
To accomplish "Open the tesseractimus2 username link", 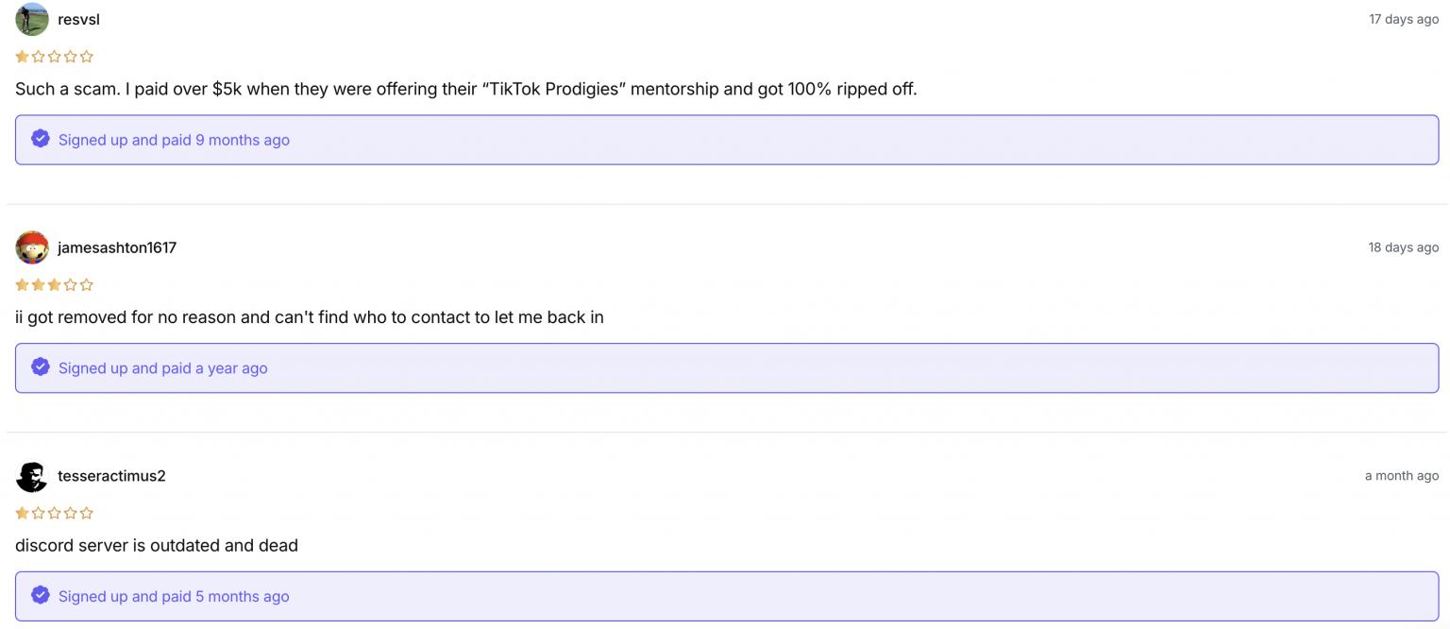I will 111,476.
